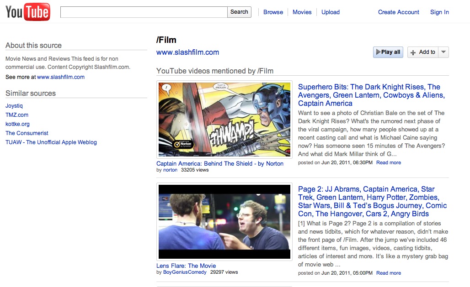This screenshot has width=470, height=287.
Task: Go to the Upload page
Action: pos(330,12)
